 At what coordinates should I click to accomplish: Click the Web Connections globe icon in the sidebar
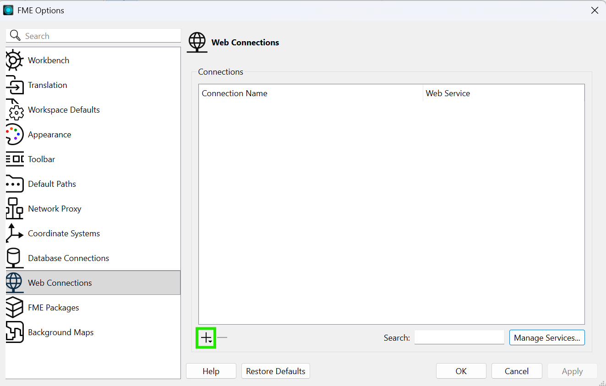tap(14, 283)
